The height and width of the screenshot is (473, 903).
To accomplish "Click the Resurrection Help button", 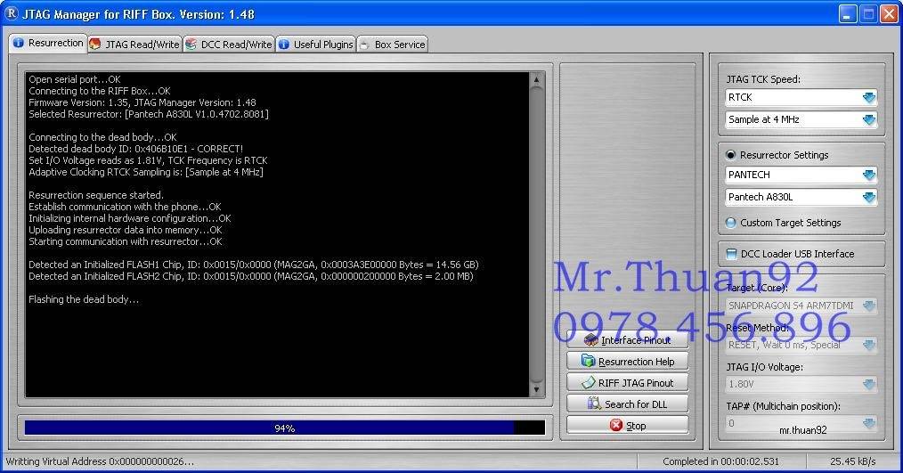I will (627, 362).
